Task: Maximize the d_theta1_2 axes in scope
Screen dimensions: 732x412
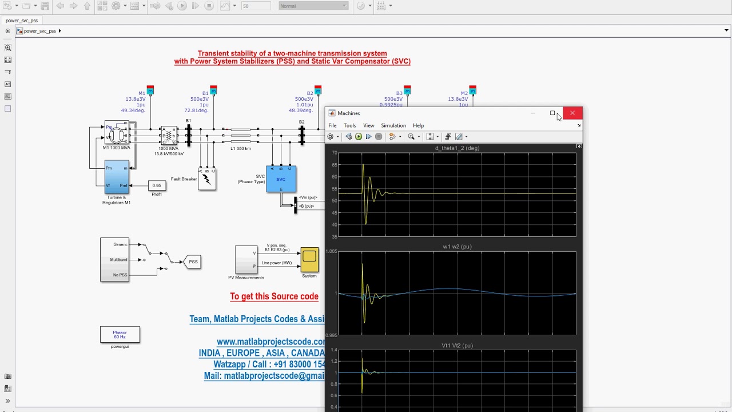Action: [579, 146]
